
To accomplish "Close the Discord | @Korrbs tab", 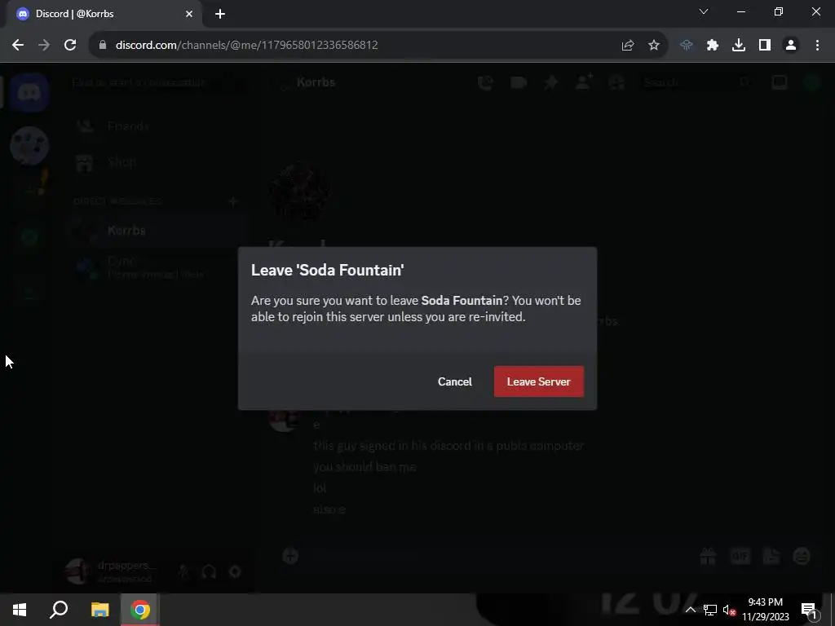I will 189,14.
